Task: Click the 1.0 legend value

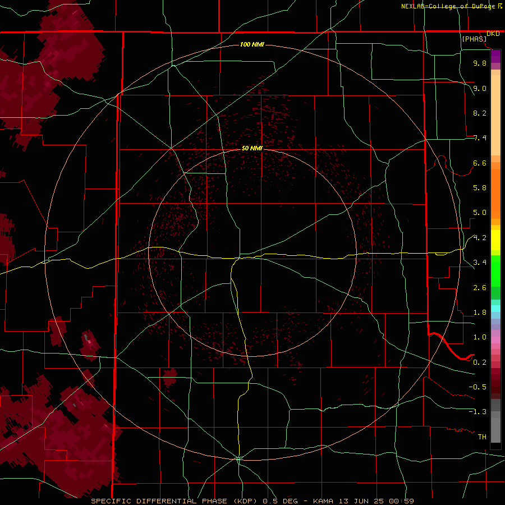Action: tap(480, 337)
